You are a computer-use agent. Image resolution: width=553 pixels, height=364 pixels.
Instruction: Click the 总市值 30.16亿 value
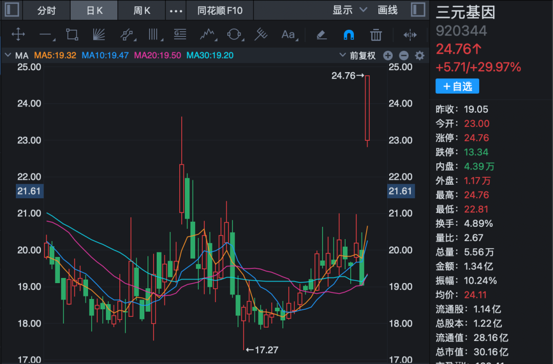(x=491, y=352)
